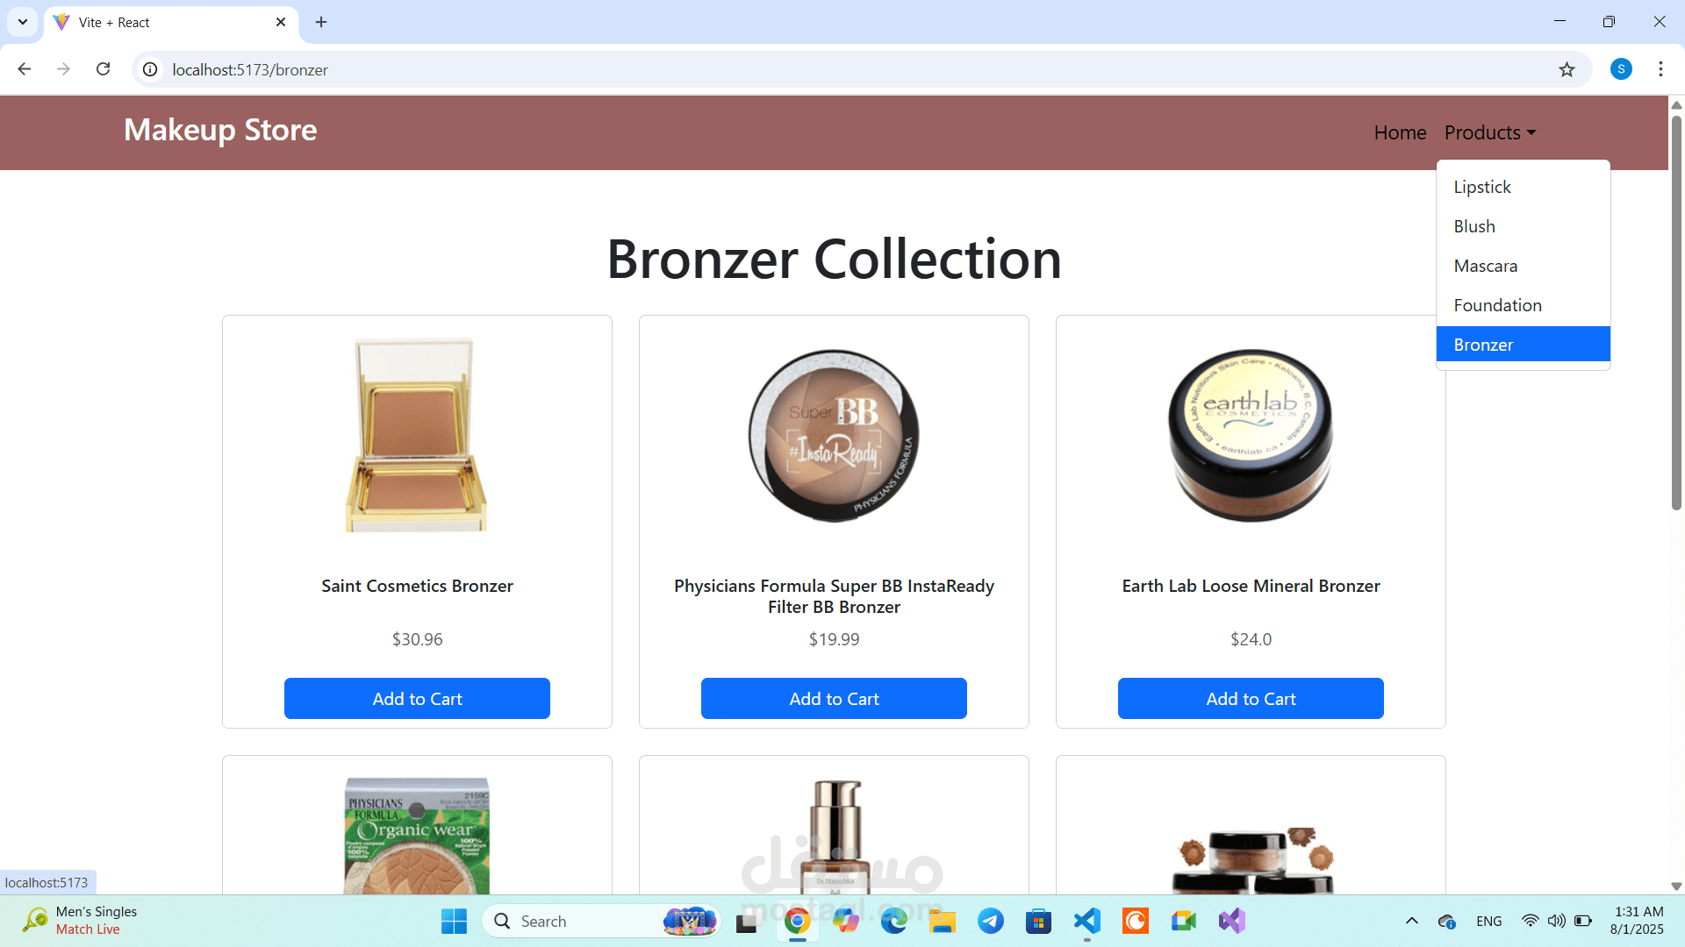
Task: Expand the tab search chevron in Chrome
Action: point(23,22)
